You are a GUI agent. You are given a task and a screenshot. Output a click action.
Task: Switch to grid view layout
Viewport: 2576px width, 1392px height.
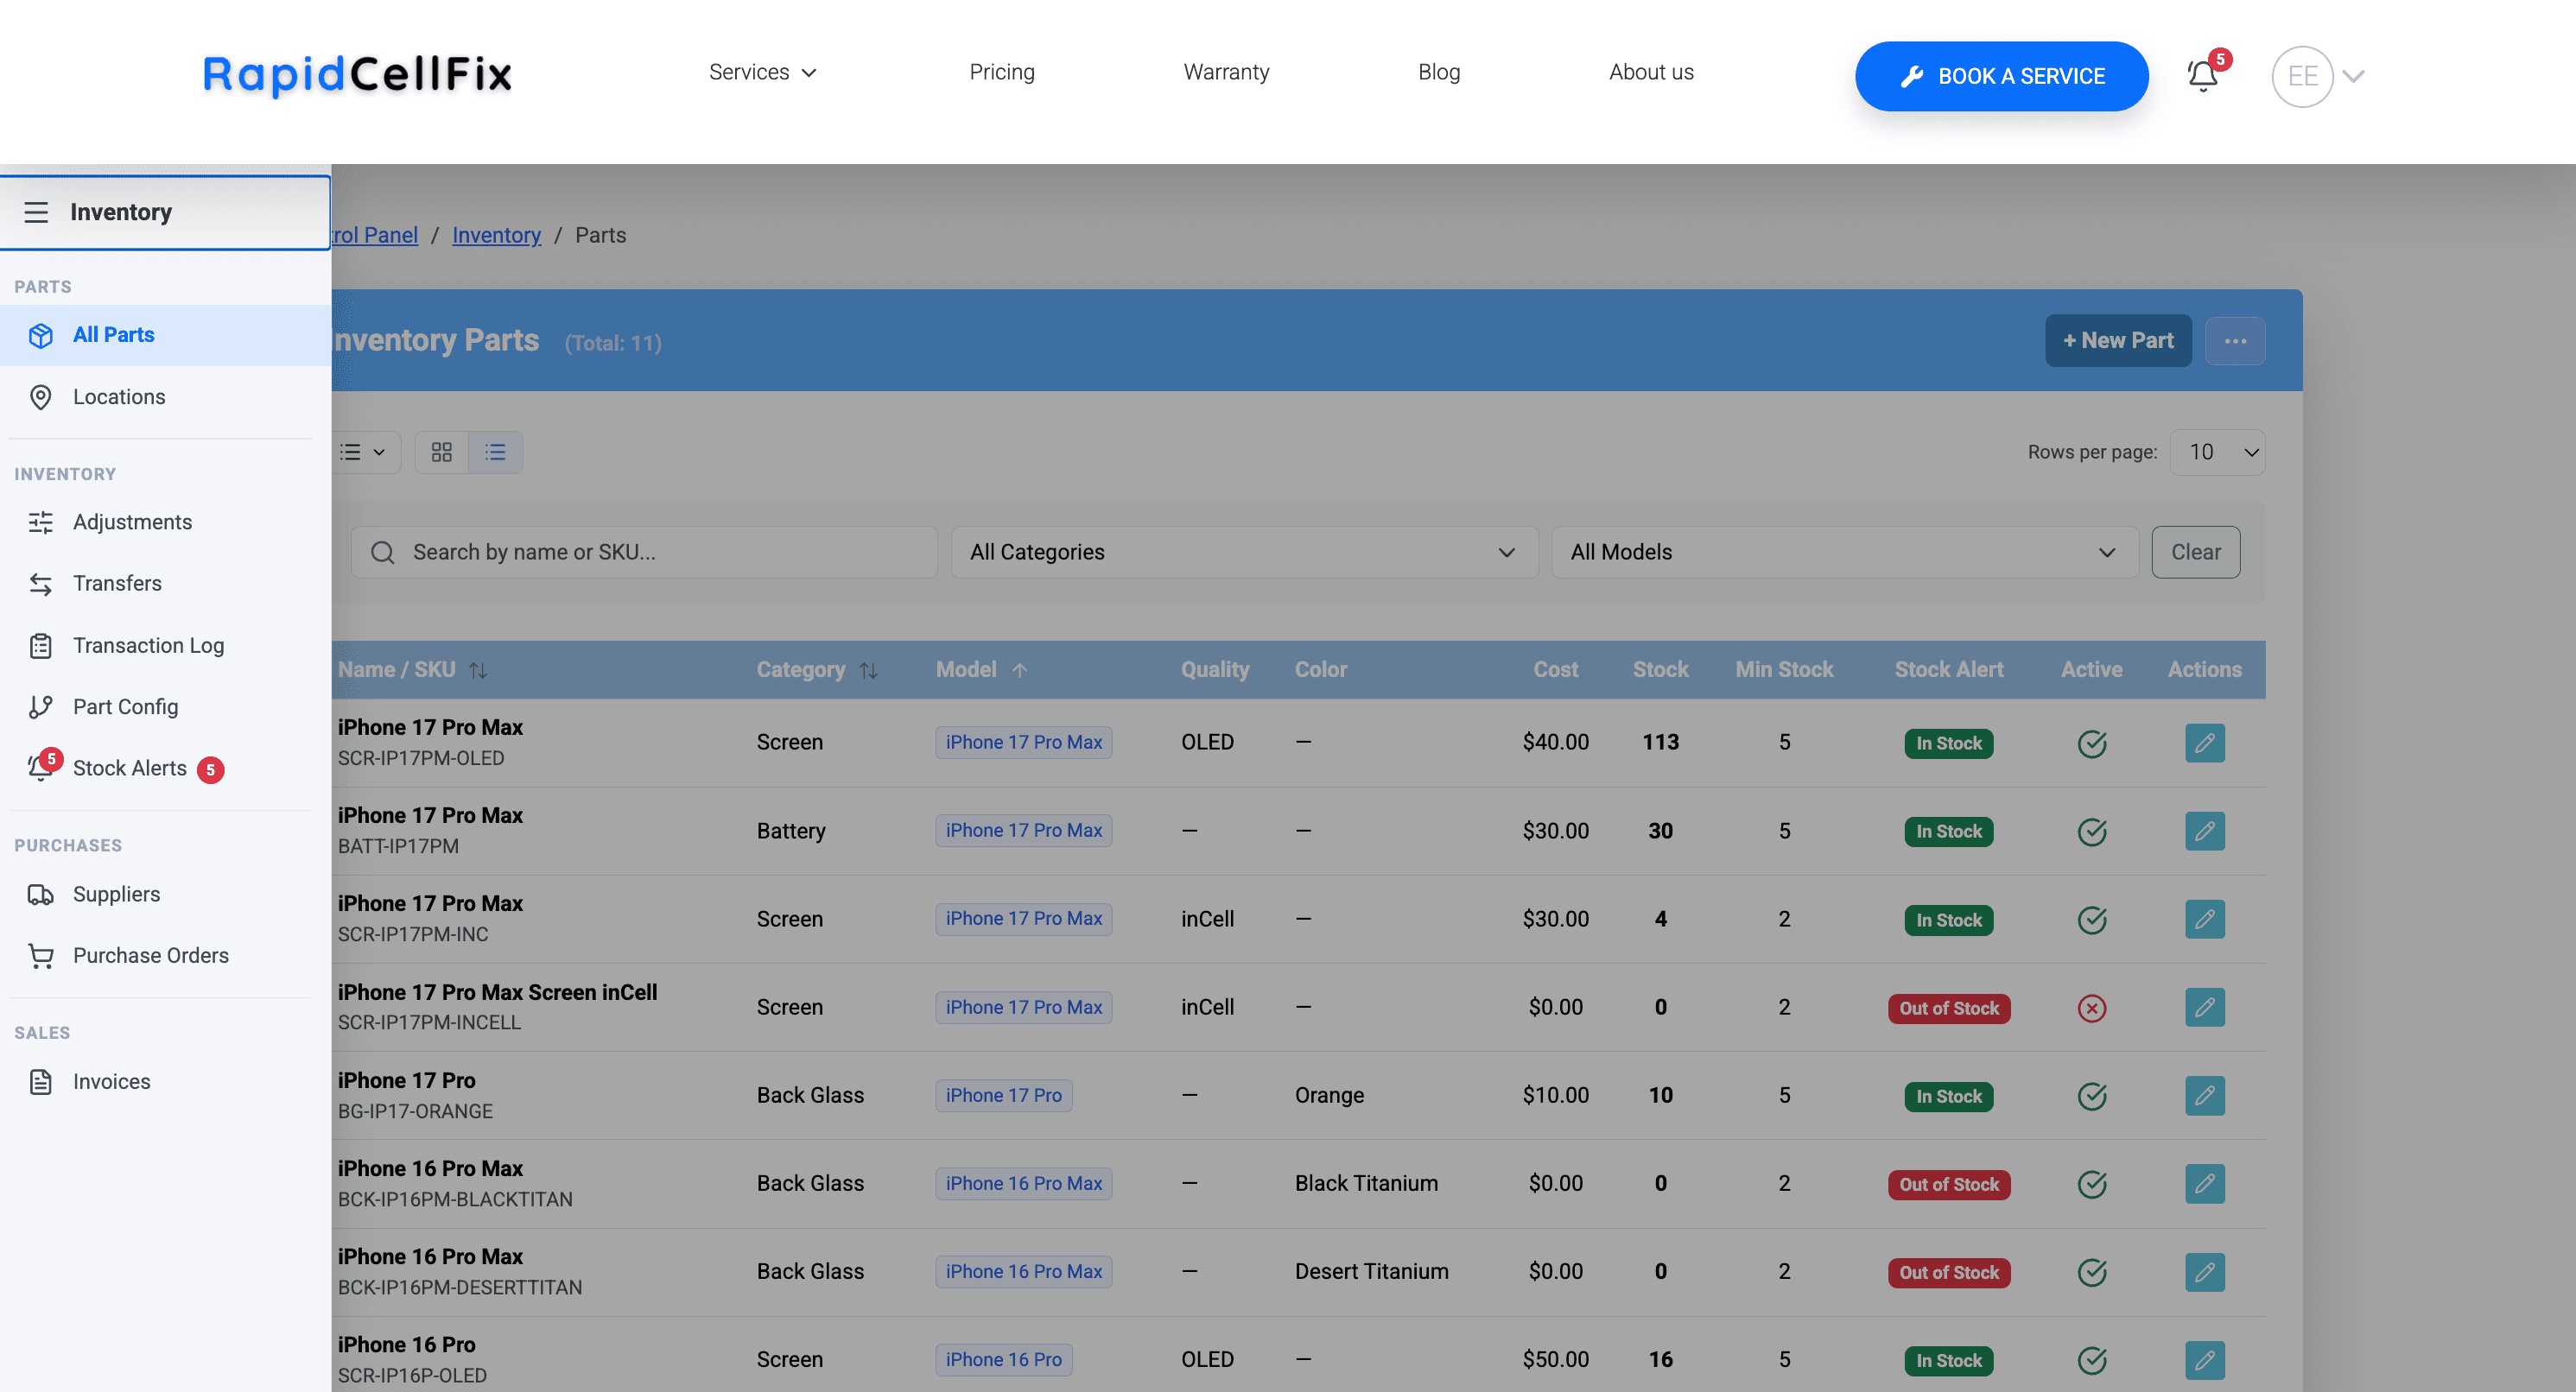(442, 452)
